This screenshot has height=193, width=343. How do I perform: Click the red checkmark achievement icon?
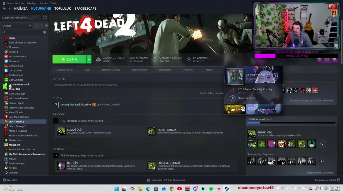click(x=282, y=144)
